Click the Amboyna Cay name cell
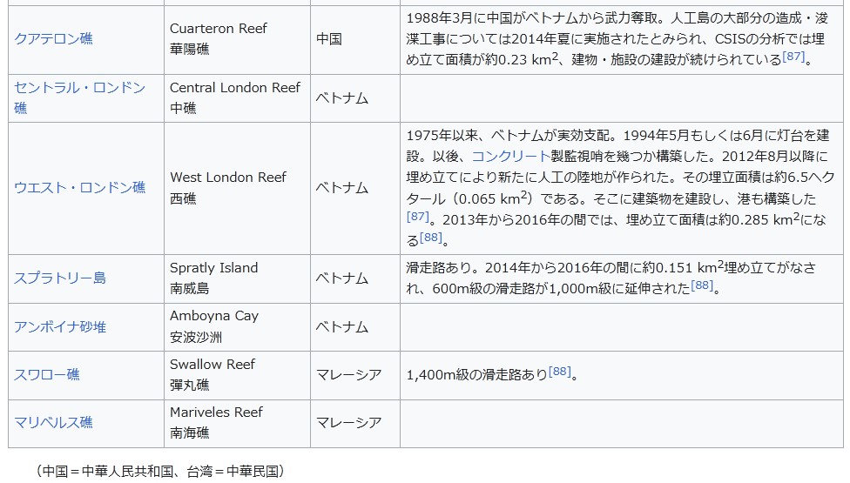 click(214, 316)
